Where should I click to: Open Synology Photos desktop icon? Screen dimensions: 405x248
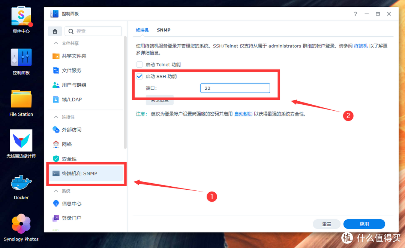[21, 224]
